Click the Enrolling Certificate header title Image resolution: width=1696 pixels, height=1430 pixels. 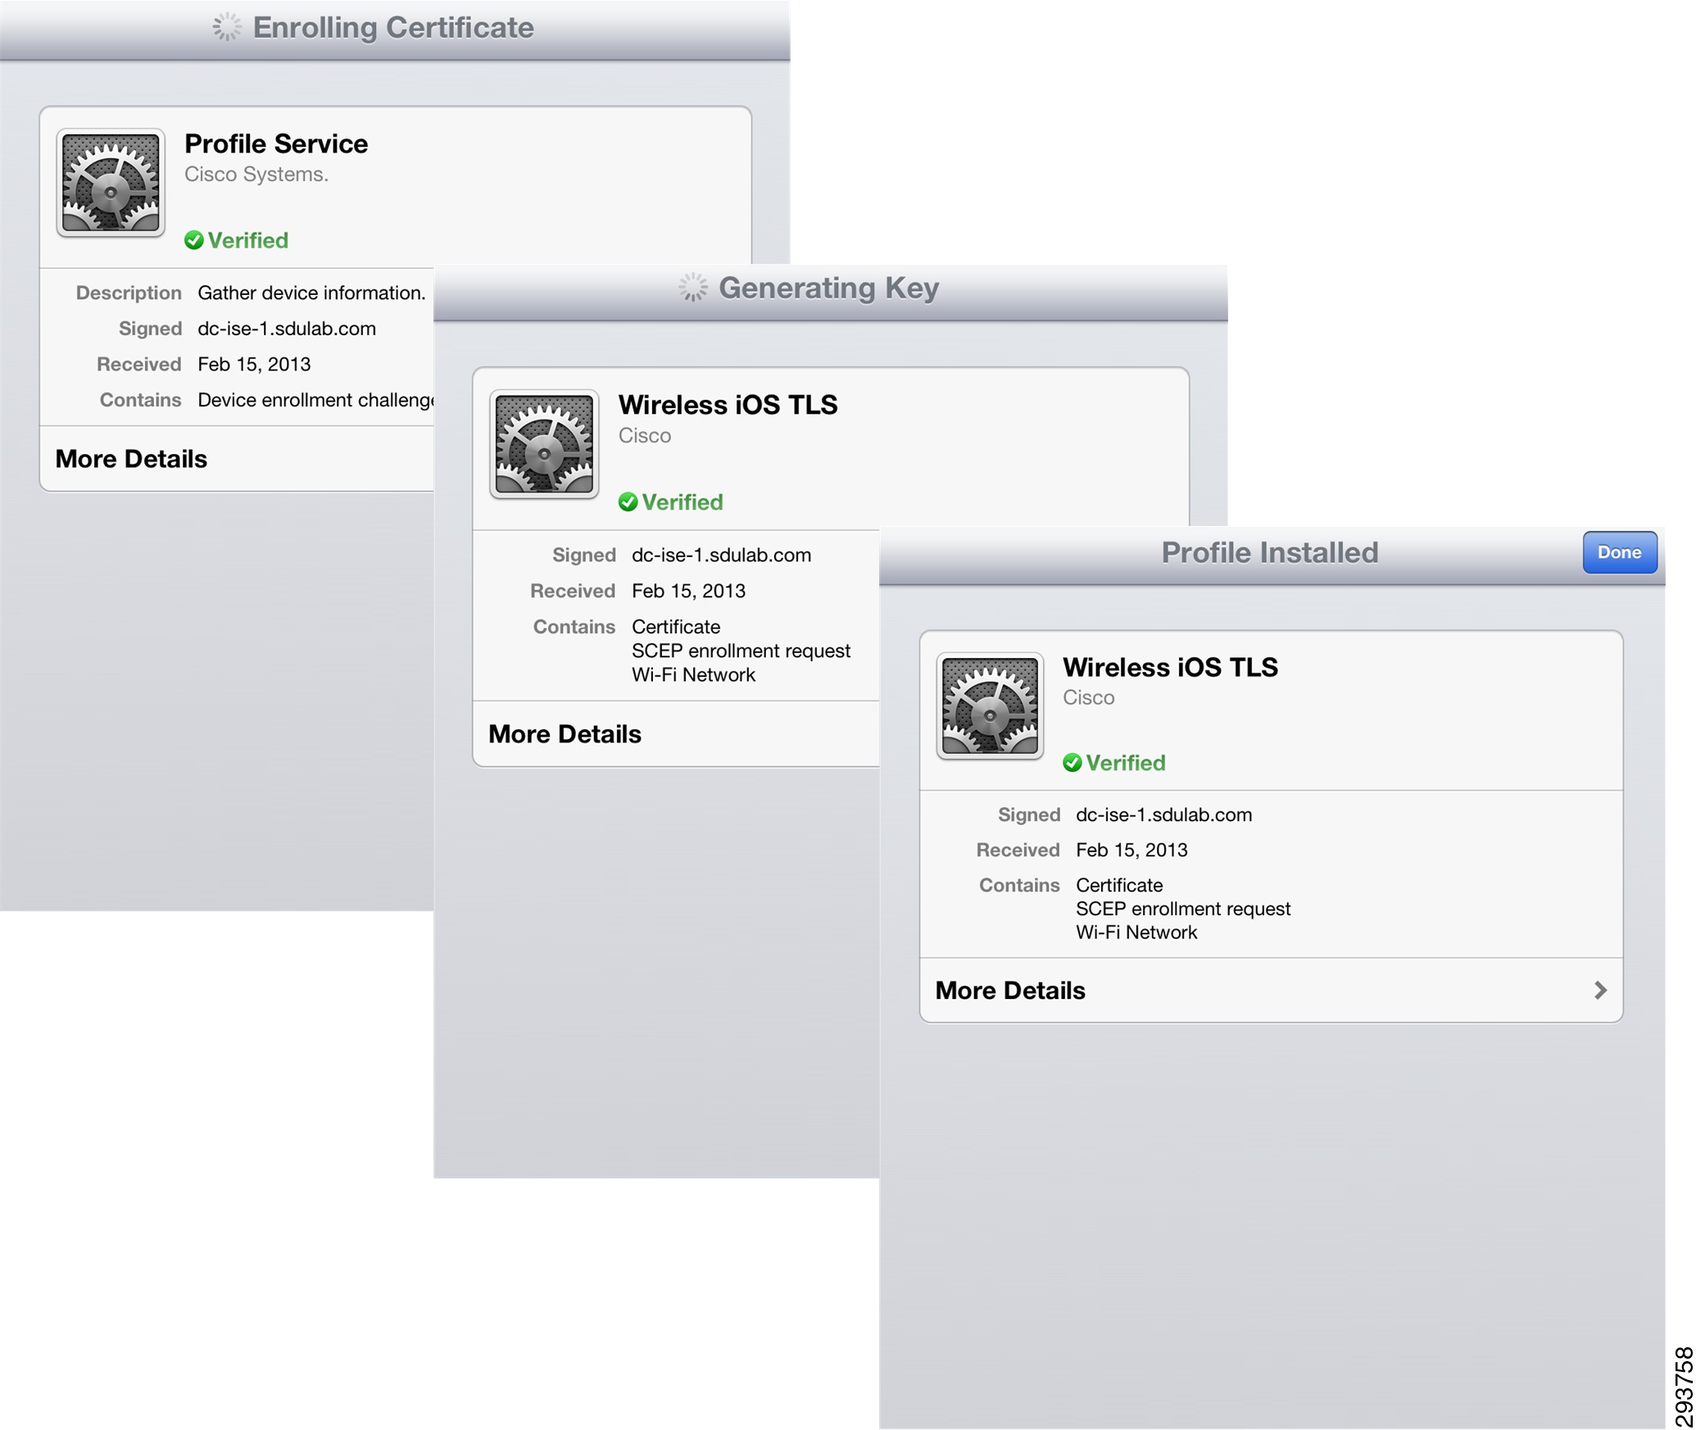[393, 27]
